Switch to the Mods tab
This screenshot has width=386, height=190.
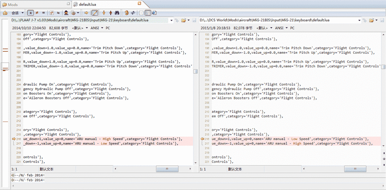point(35,4)
